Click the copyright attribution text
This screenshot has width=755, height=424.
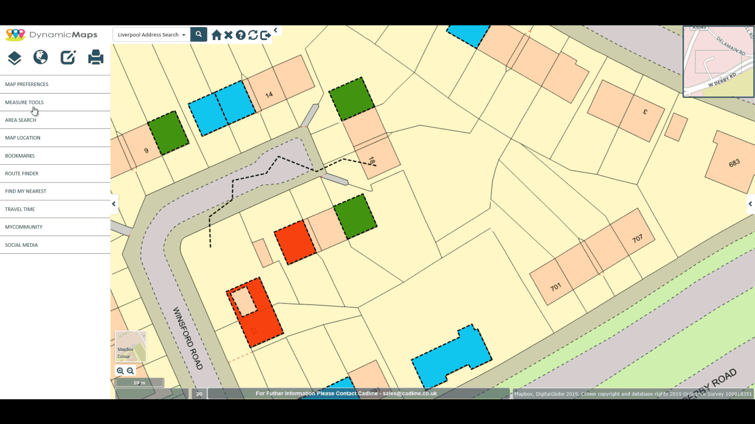633,394
